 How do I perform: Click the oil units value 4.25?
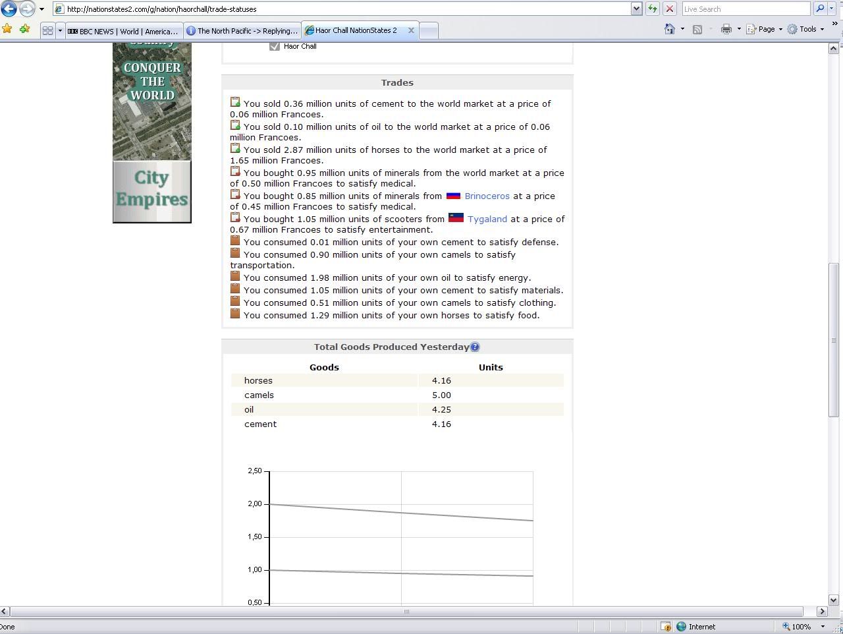click(441, 409)
